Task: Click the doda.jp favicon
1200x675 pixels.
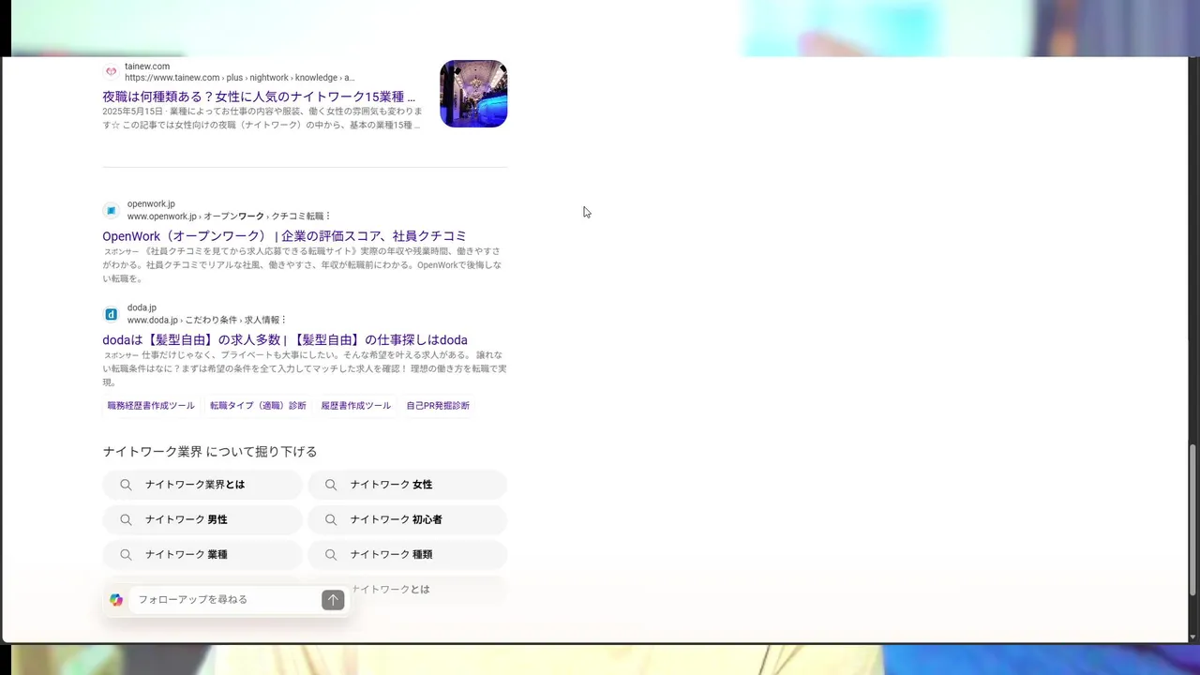Action: coord(111,314)
